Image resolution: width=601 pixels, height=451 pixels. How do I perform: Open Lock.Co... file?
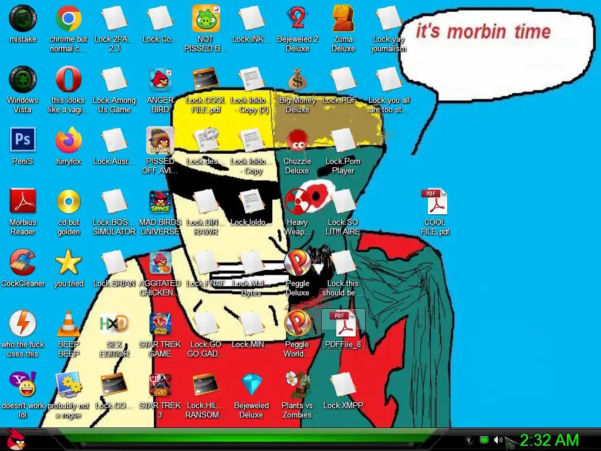160,18
